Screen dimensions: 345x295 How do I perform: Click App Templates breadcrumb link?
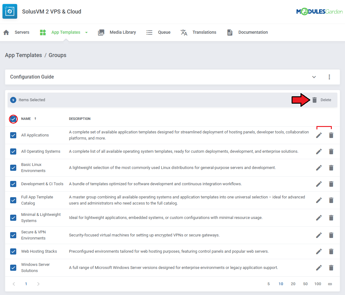23,55
